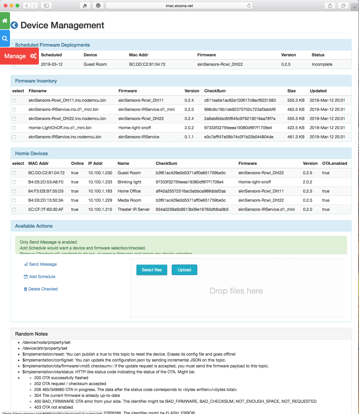Open the blue search icon tab
The height and width of the screenshot is (414, 359).
pos(5,38)
